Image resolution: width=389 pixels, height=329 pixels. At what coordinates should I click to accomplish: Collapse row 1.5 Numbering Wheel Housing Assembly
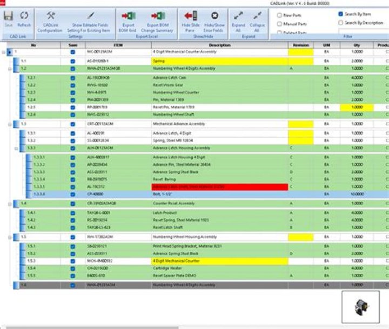click(x=10, y=237)
